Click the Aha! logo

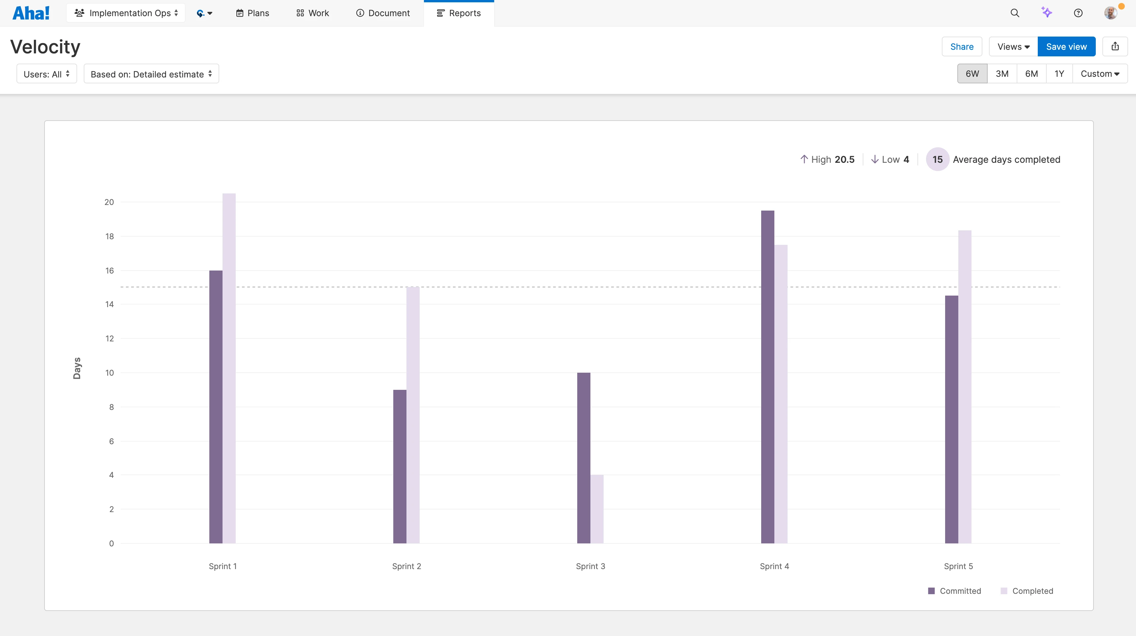pyautogui.click(x=30, y=12)
